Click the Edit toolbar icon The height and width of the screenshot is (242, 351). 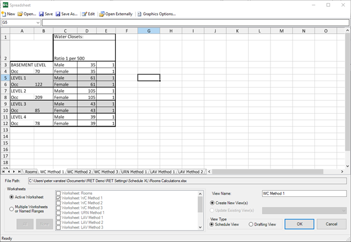click(x=84, y=14)
